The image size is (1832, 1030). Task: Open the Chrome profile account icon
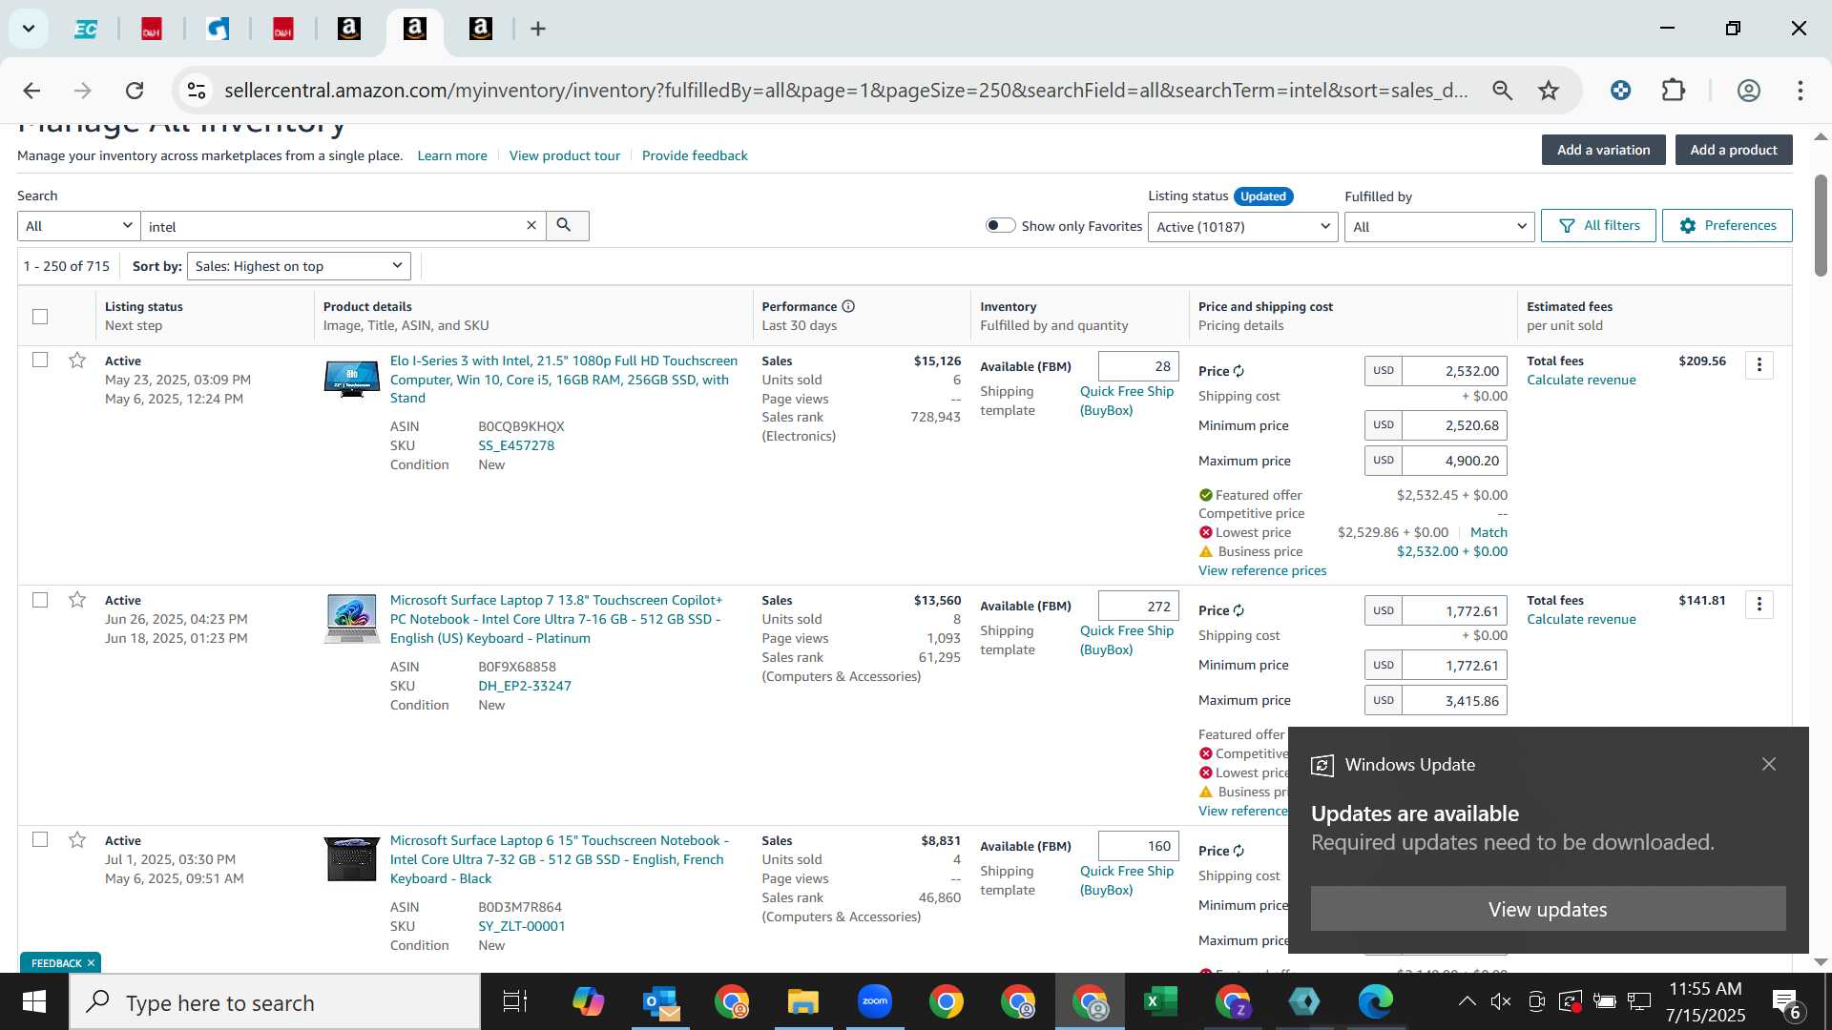click(x=1748, y=91)
